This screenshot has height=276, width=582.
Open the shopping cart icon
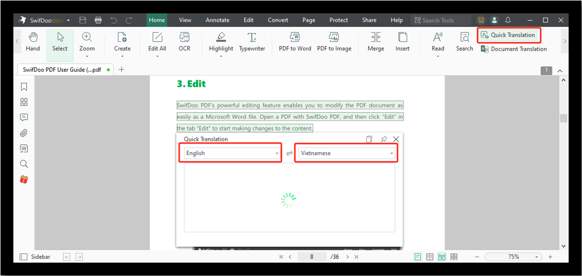(x=481, y=20)
